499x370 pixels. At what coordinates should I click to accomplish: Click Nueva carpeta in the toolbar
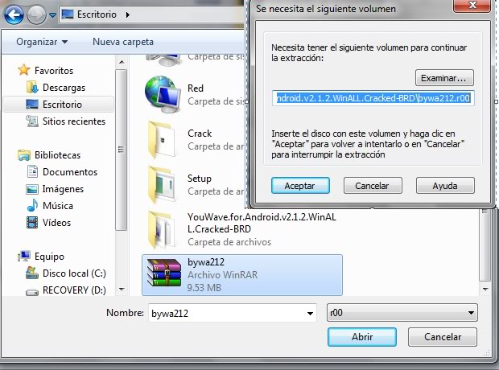pyautogui.click(x=123, y=42)
